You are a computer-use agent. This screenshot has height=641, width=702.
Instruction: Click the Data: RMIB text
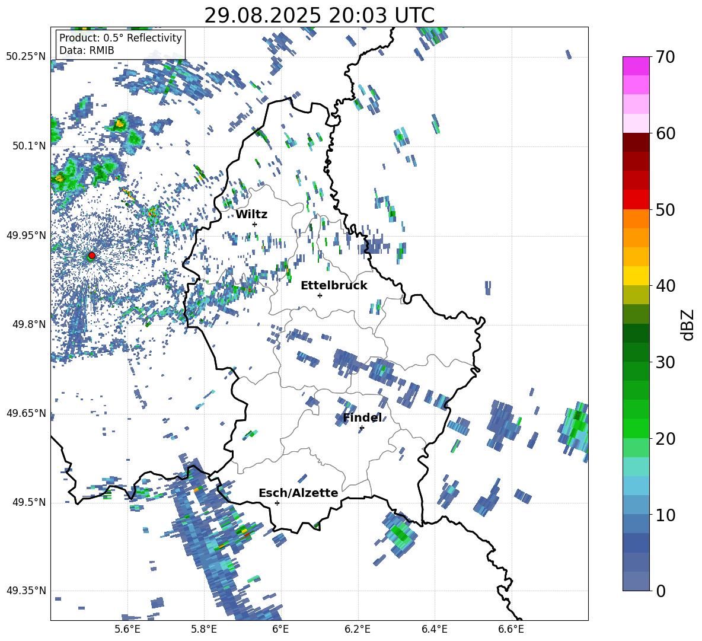click(x=87, y=50)
